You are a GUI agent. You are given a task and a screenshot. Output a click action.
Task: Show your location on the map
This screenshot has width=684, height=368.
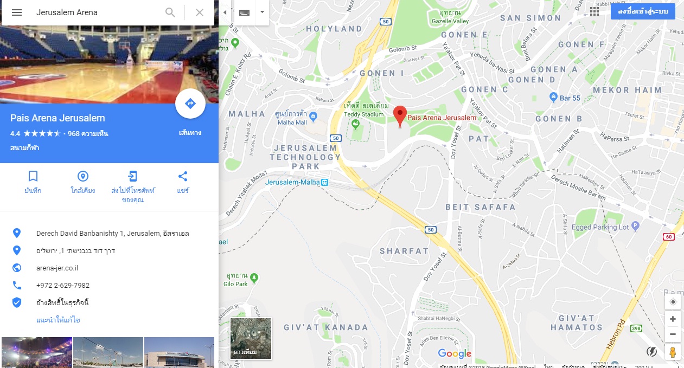pos(673,302)
